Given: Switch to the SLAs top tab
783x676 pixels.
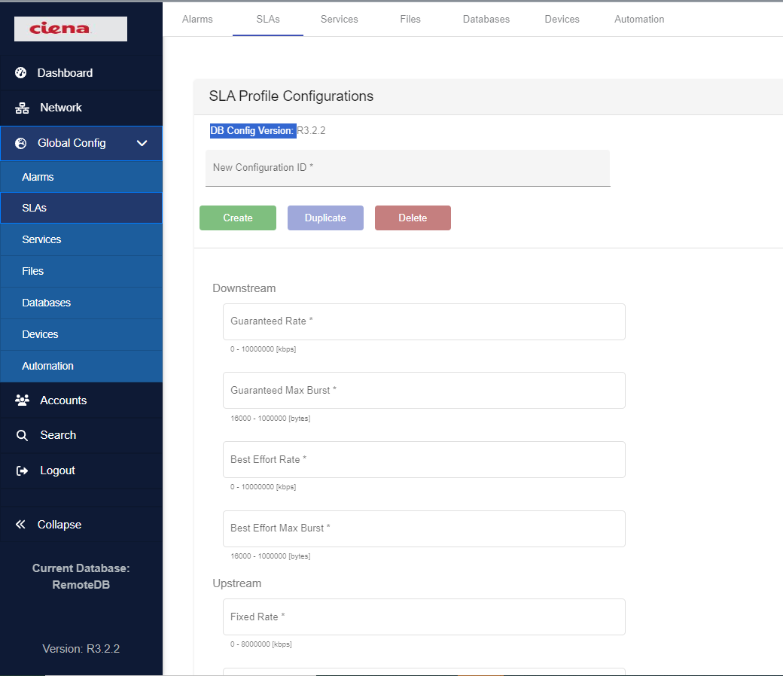Looking at the screenshot, I should click(x=268, y=19).
